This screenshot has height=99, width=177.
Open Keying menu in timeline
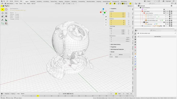pos(14,94)
